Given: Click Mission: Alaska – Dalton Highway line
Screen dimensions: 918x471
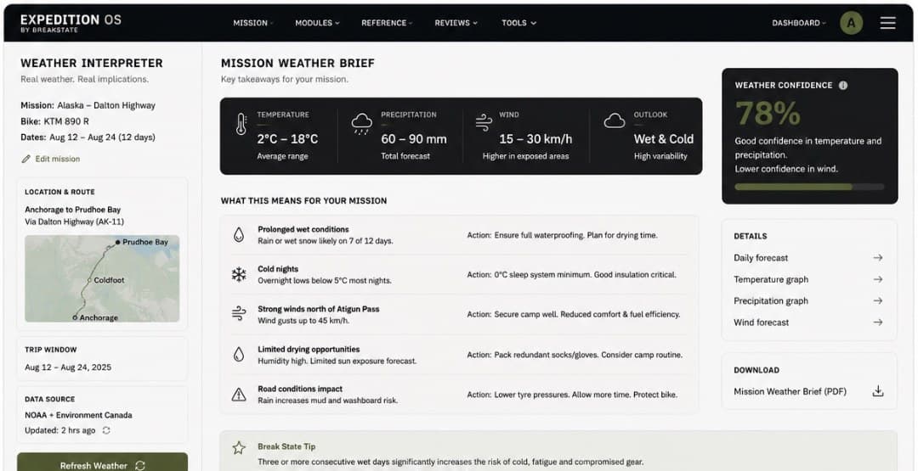Looking at the screenshot, I should (88, 106).
